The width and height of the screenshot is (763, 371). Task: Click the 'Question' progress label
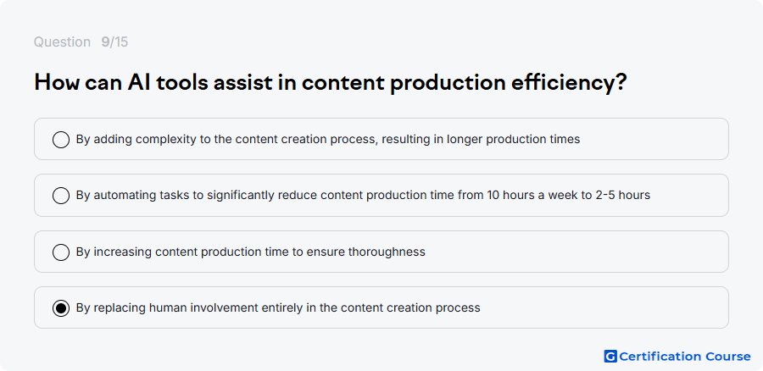tap(62, 42)
